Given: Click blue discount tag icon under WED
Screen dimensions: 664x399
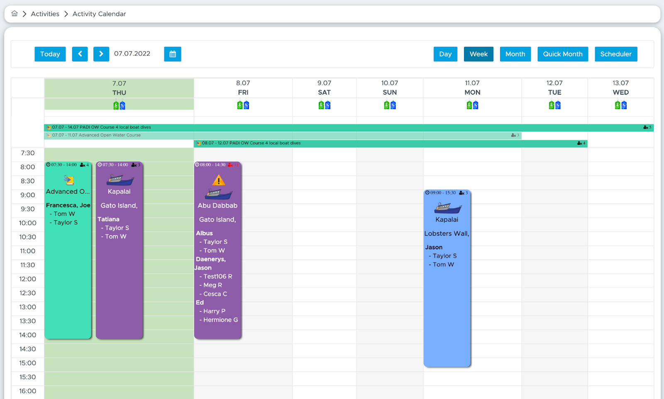Looking at the screenshot, I should 624,105.
